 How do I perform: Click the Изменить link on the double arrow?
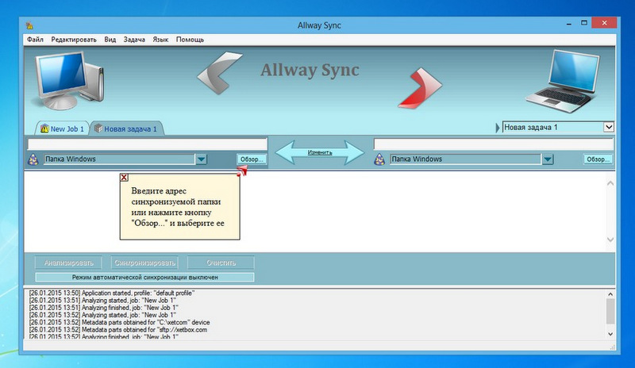(320, 152)
